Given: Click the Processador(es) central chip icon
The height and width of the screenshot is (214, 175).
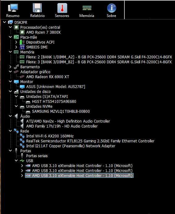Looking at the screenshot, I should pos(16,27).
